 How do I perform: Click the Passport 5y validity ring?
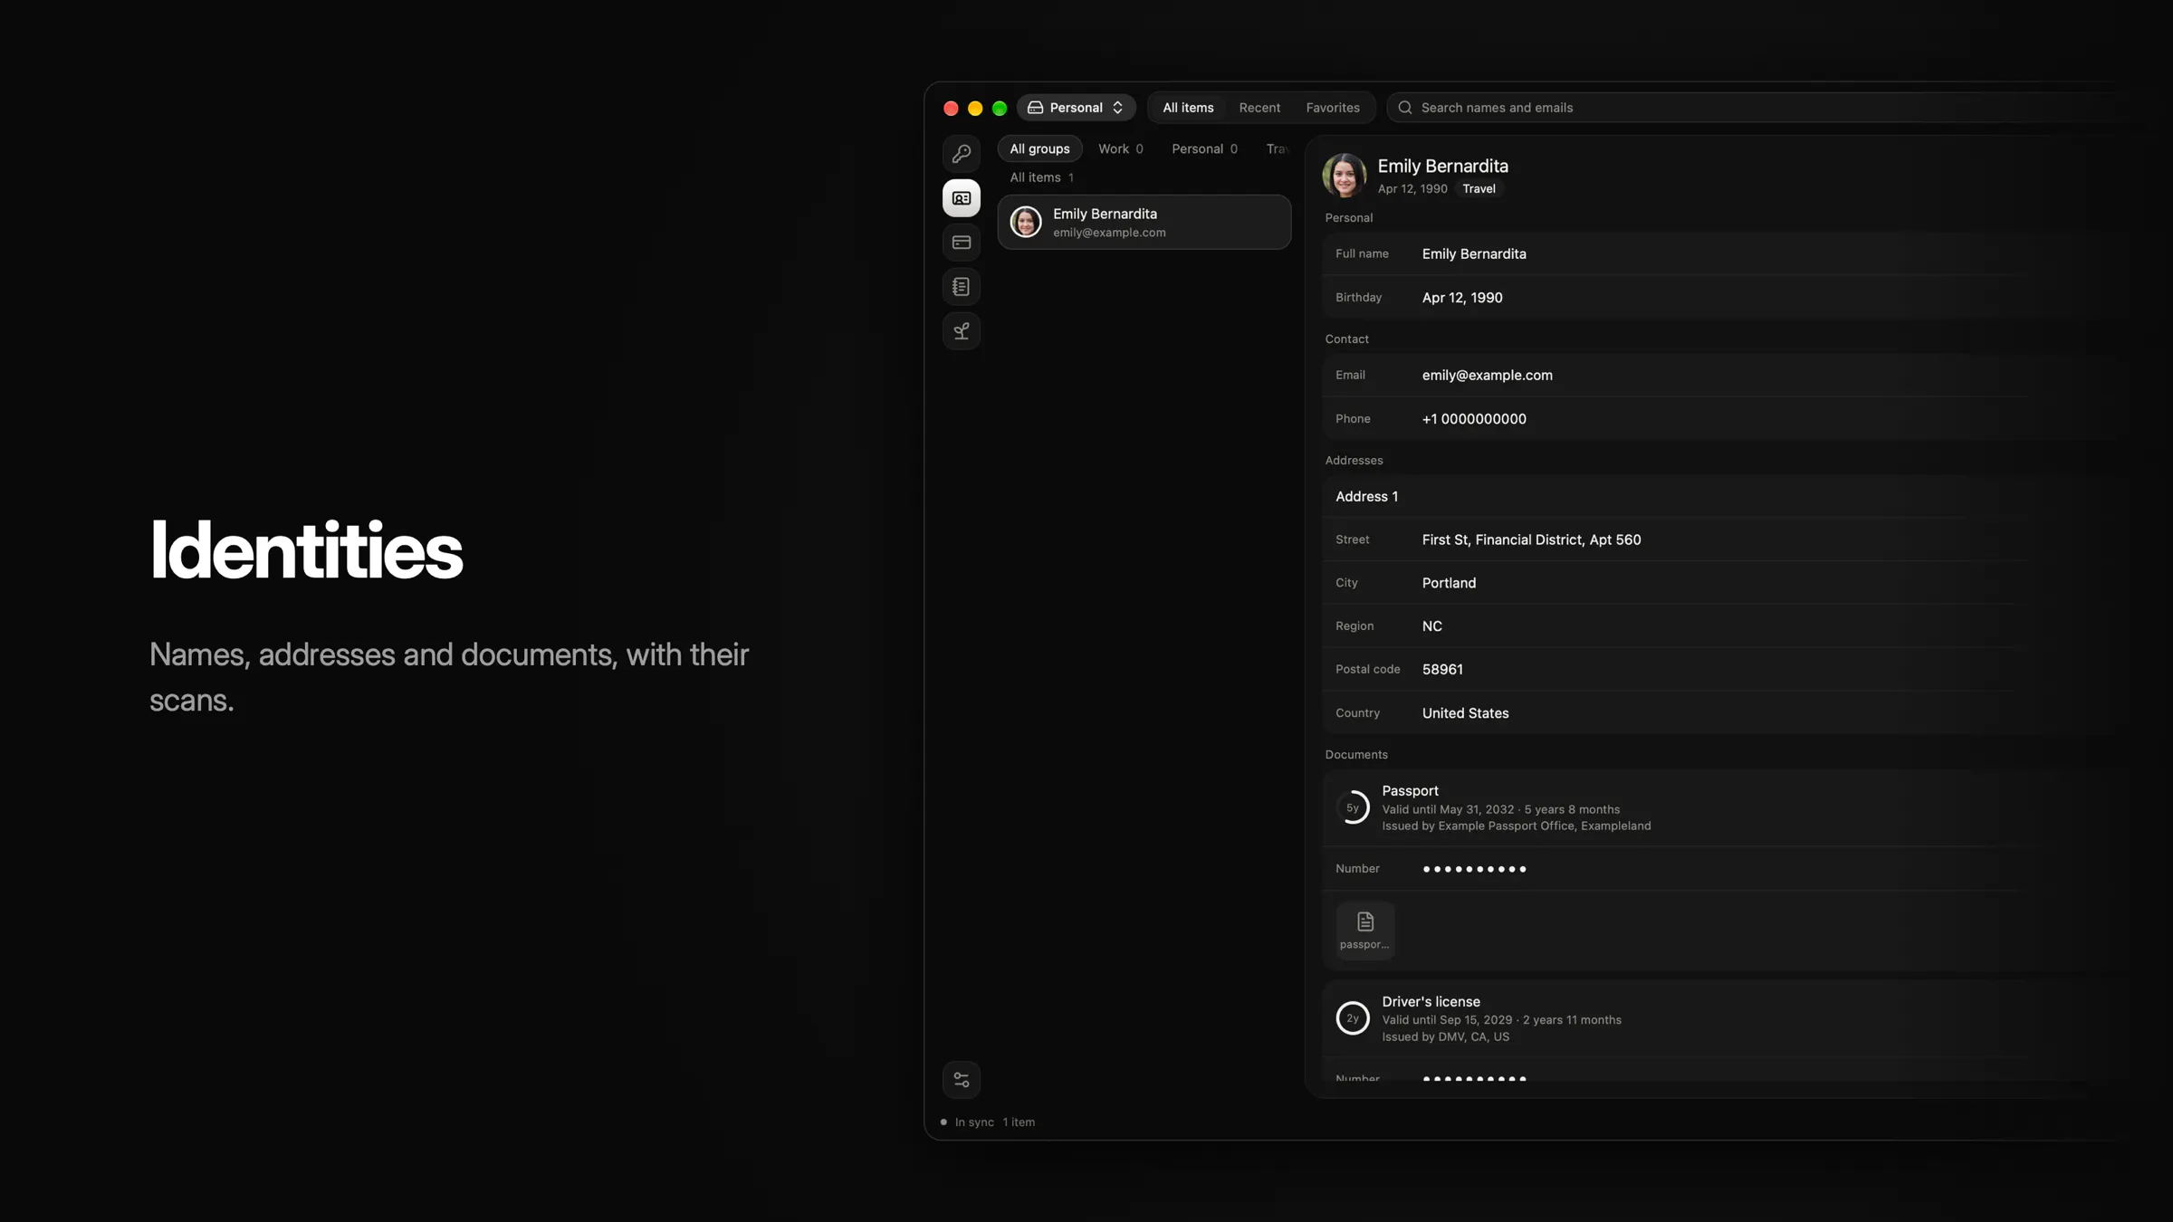[x=1352, y=807]
